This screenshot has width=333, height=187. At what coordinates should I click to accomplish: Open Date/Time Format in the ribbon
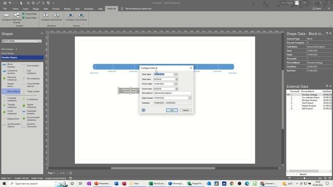click(x=17, y=18)
